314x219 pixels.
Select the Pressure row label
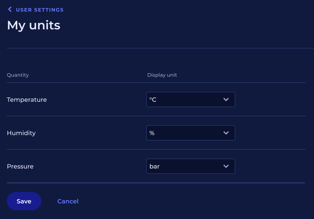click(20, 167)
